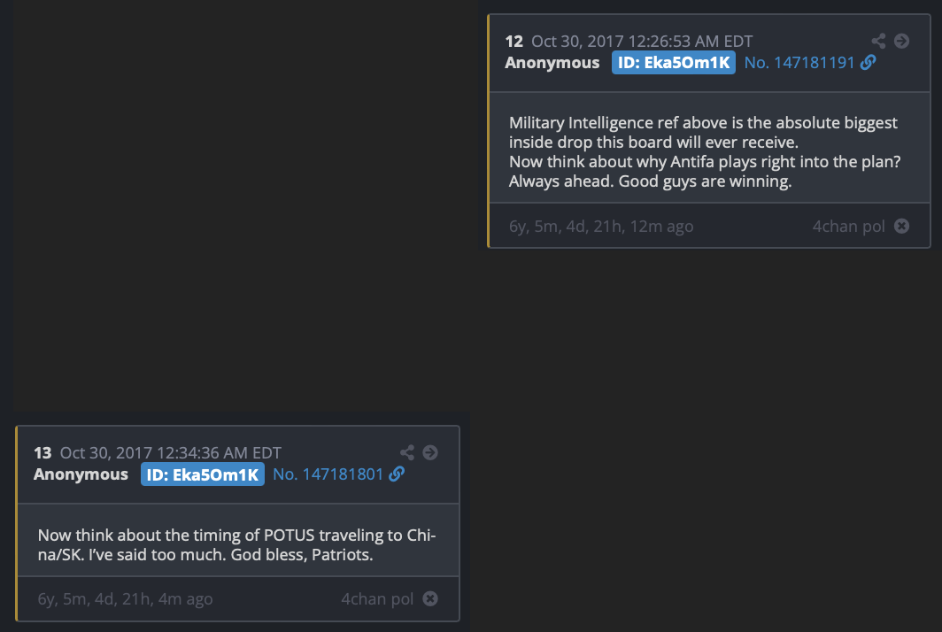942x632 pixels.
Task: Click the share icon on post 12
Action: pos(878,41)
